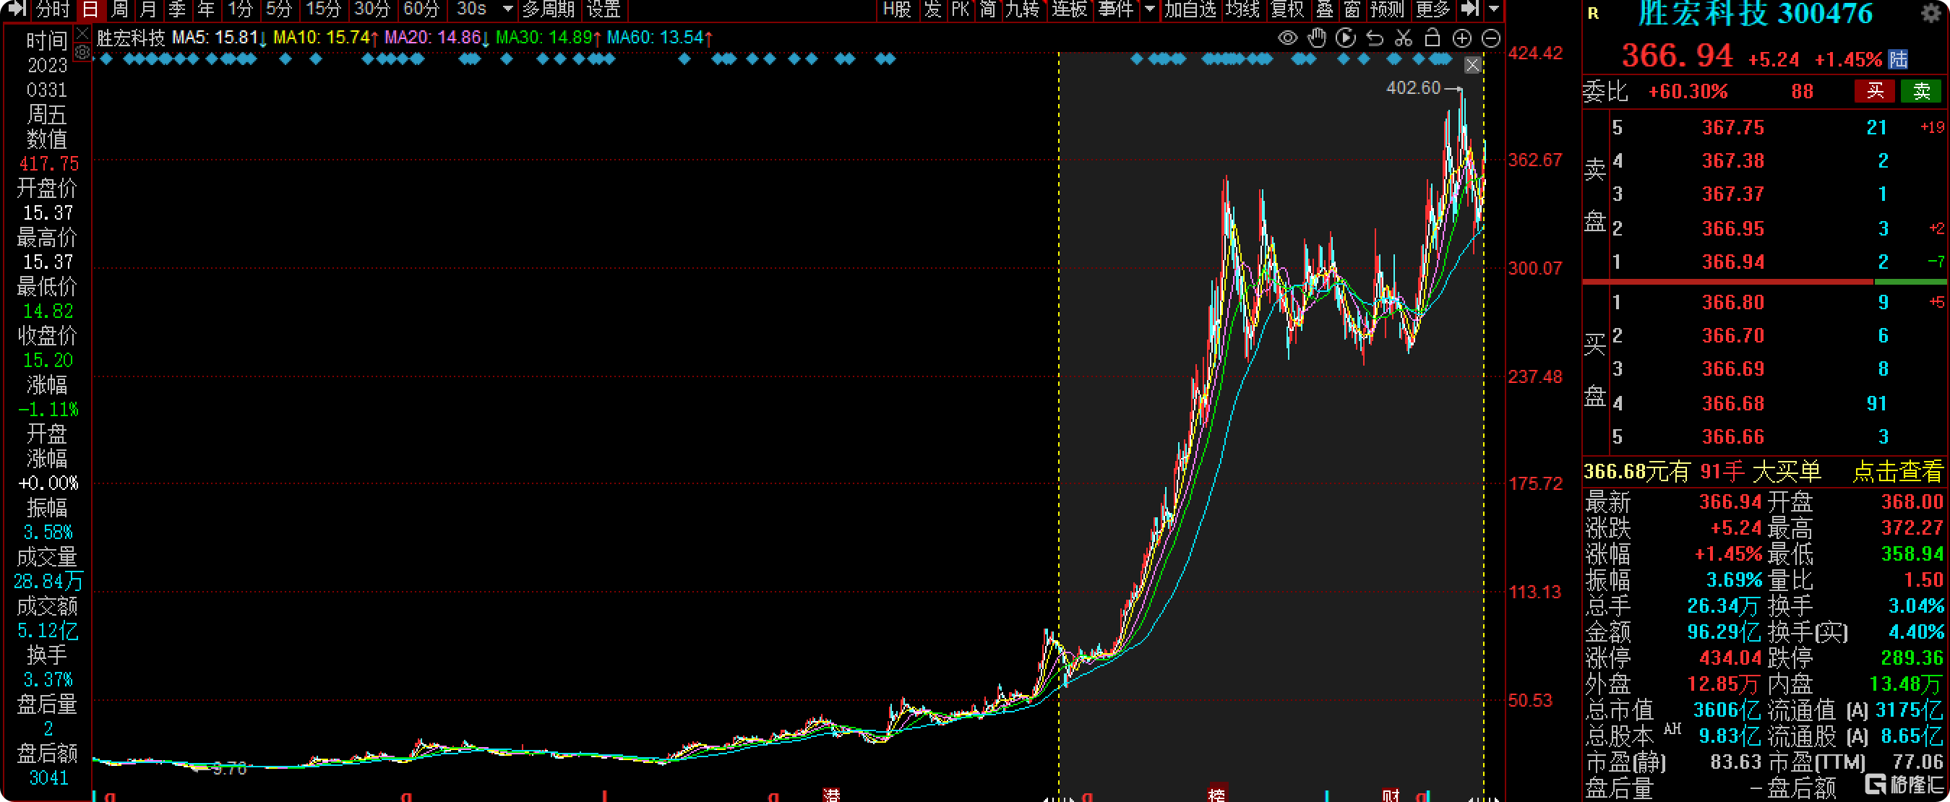Click MA10: 15.74 indicator label
1950x802 pixels.
tap(325, 38)
